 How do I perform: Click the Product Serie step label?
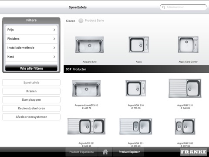click(94, 20)
